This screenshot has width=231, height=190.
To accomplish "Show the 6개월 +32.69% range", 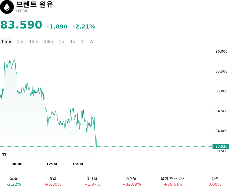I will coord(132,181).
